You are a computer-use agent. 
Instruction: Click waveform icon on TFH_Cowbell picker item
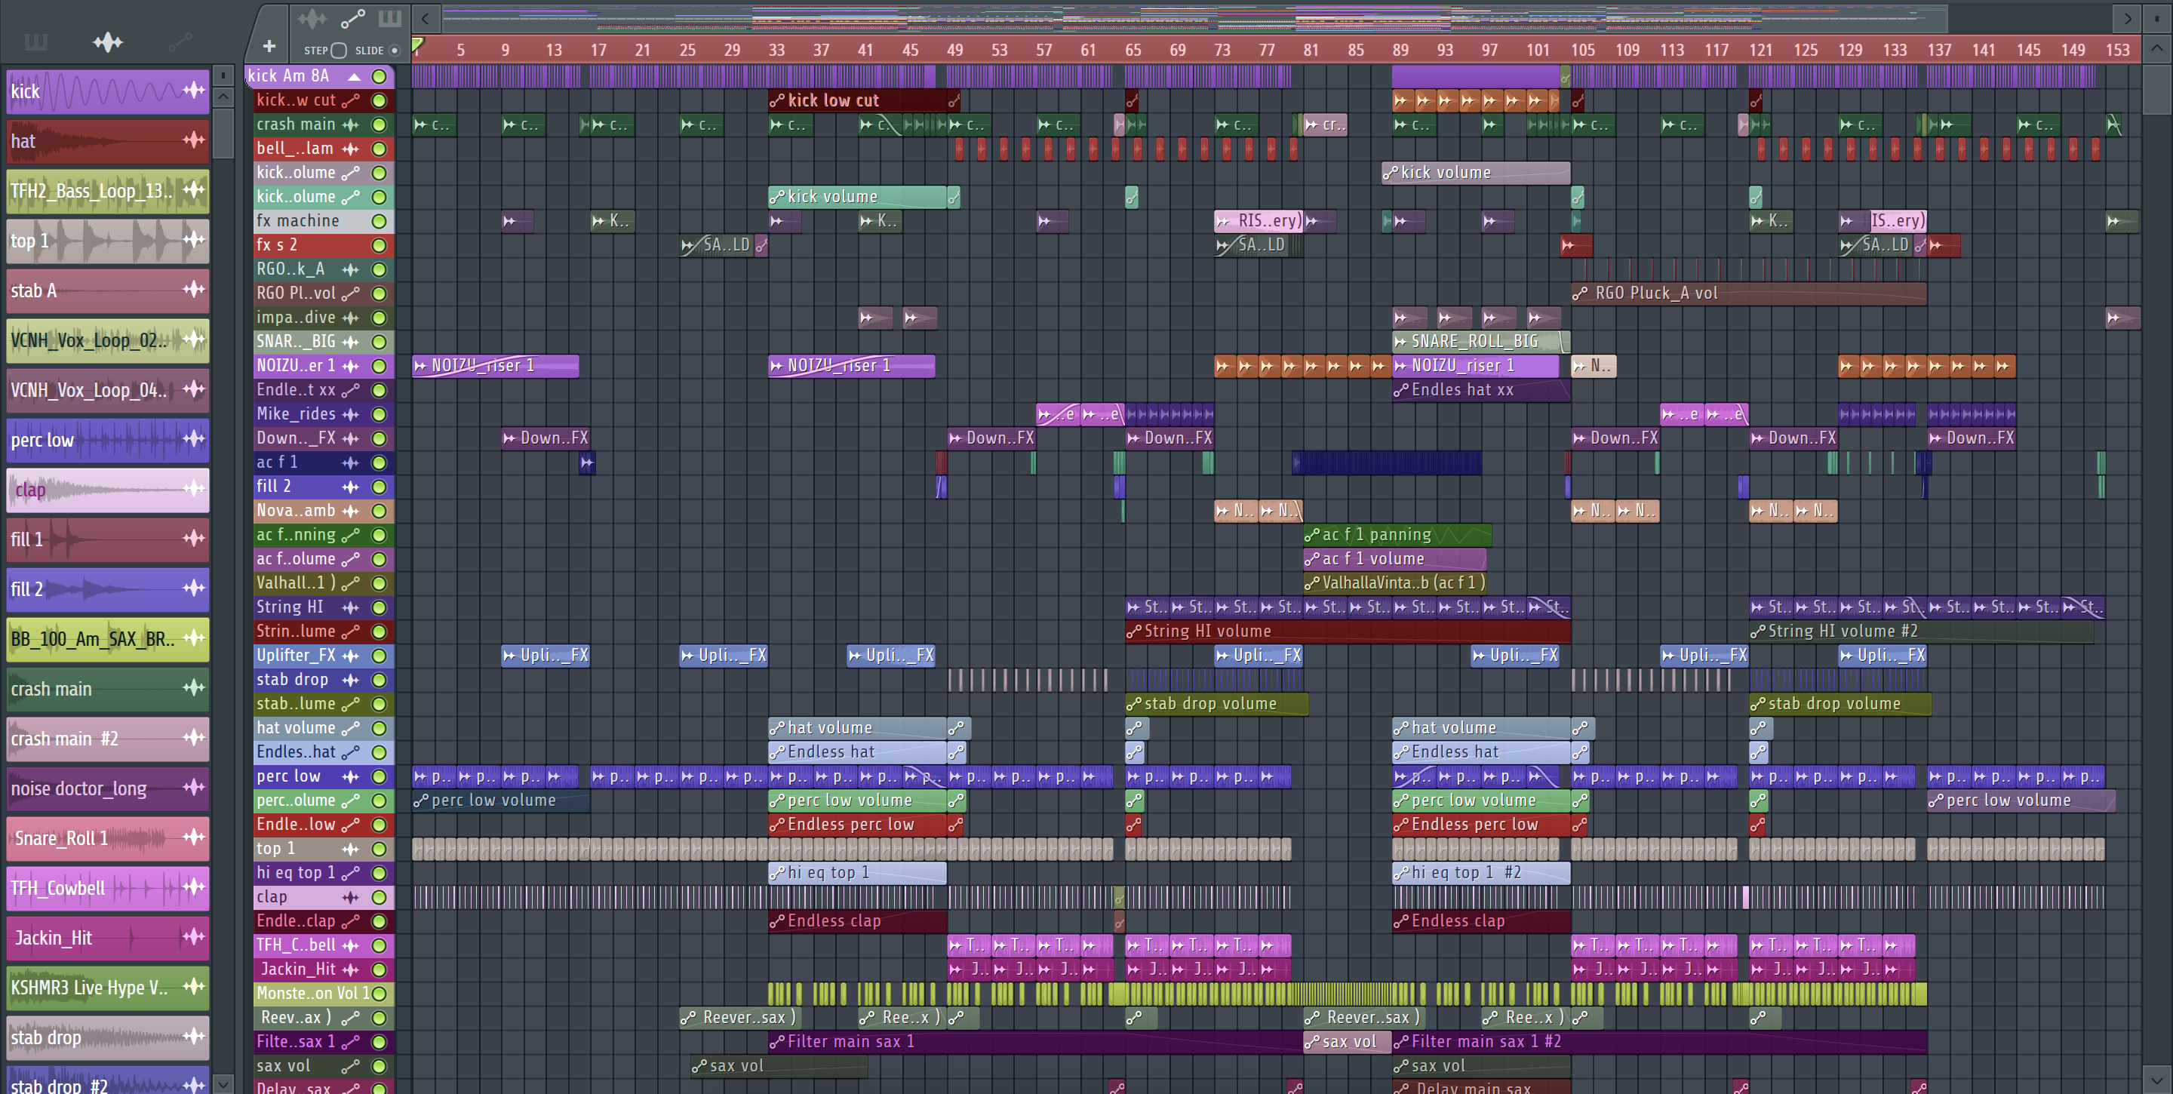click(194, 886)
